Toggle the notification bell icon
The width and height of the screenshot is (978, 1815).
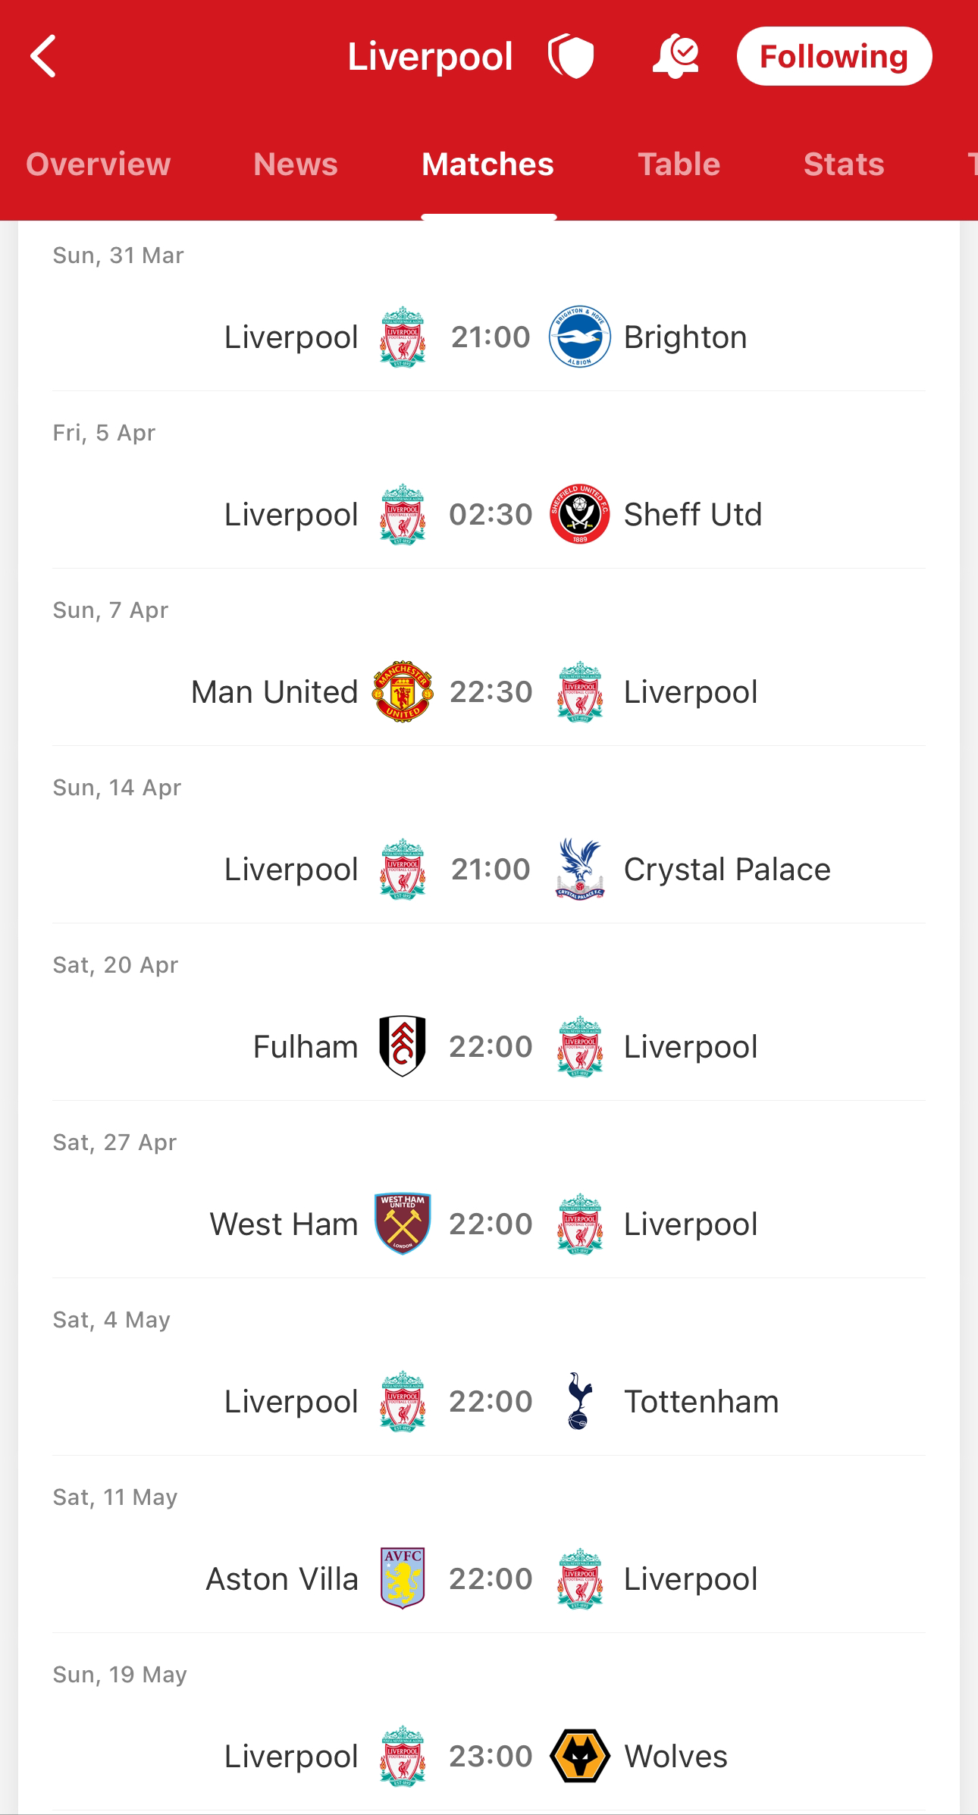675,56
